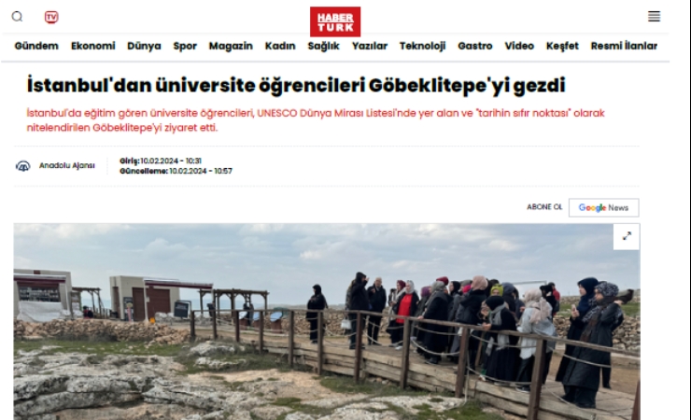Open the Göbeklitepe visitors photo
The height and width of the screenshot is (420, 691).
327,321
